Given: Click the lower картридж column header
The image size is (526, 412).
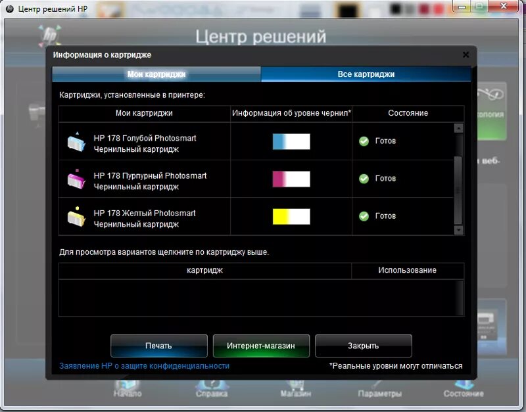Looking at the screenshot, I should 204,270.
